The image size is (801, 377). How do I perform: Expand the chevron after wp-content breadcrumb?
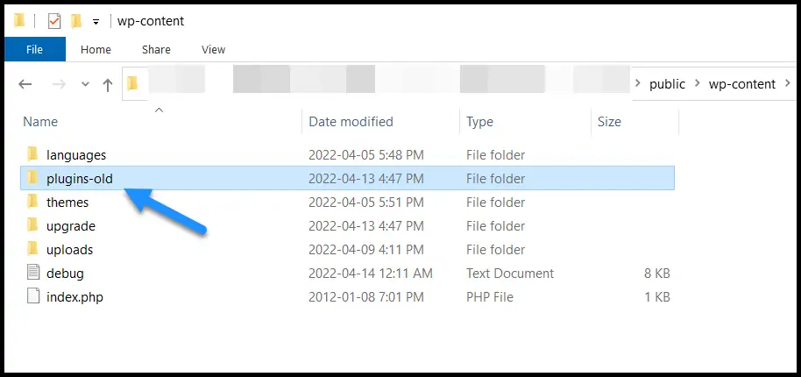[x=787, y=84]
